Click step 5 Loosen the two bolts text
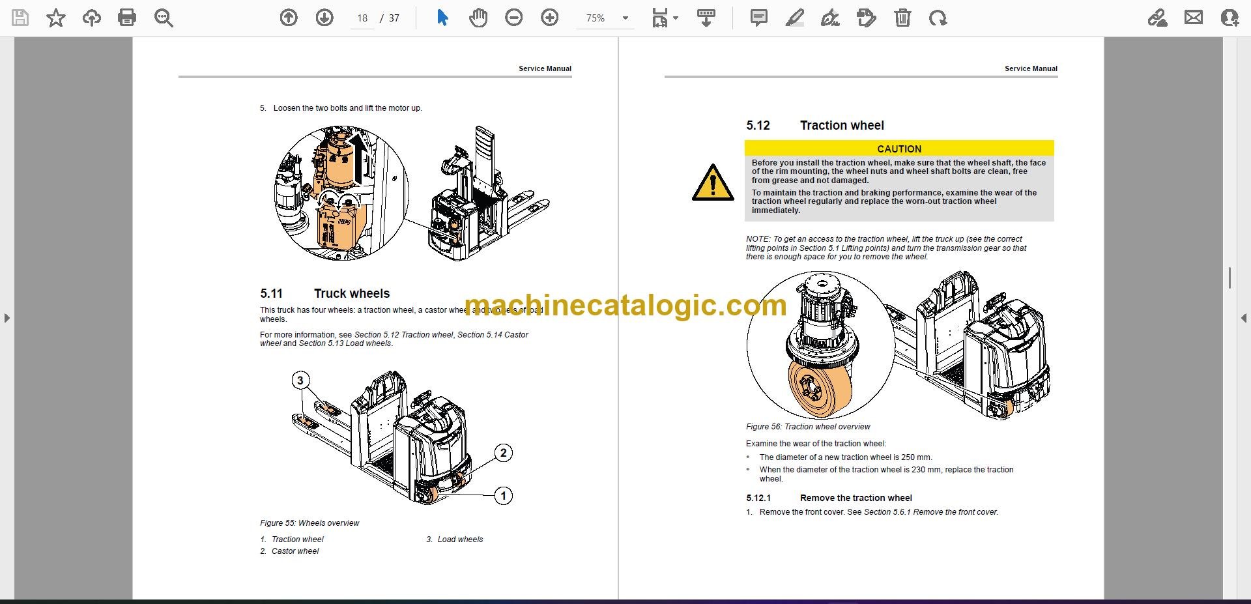Screen dimensions: 1251x604 pos(341,108)
